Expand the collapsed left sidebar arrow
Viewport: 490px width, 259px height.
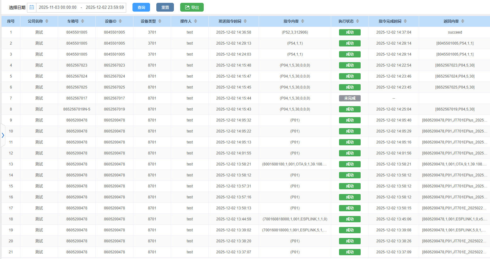click(x=3, y=135)
